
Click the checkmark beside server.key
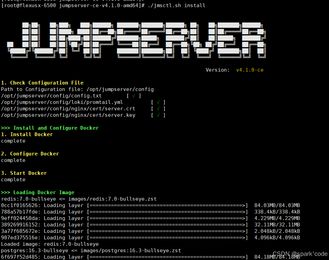point(158,115)
